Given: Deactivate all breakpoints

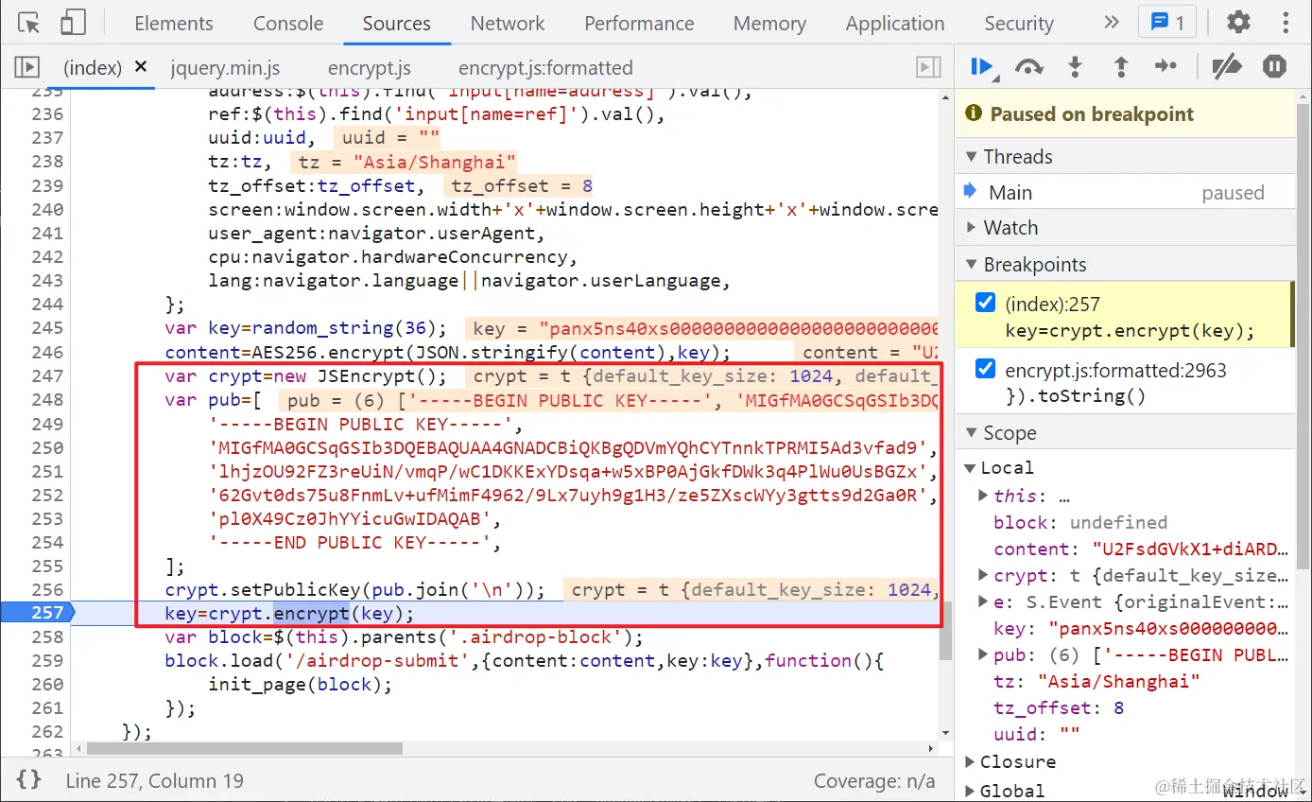Looking at the screenshot, I should (x=1227, y=66).
